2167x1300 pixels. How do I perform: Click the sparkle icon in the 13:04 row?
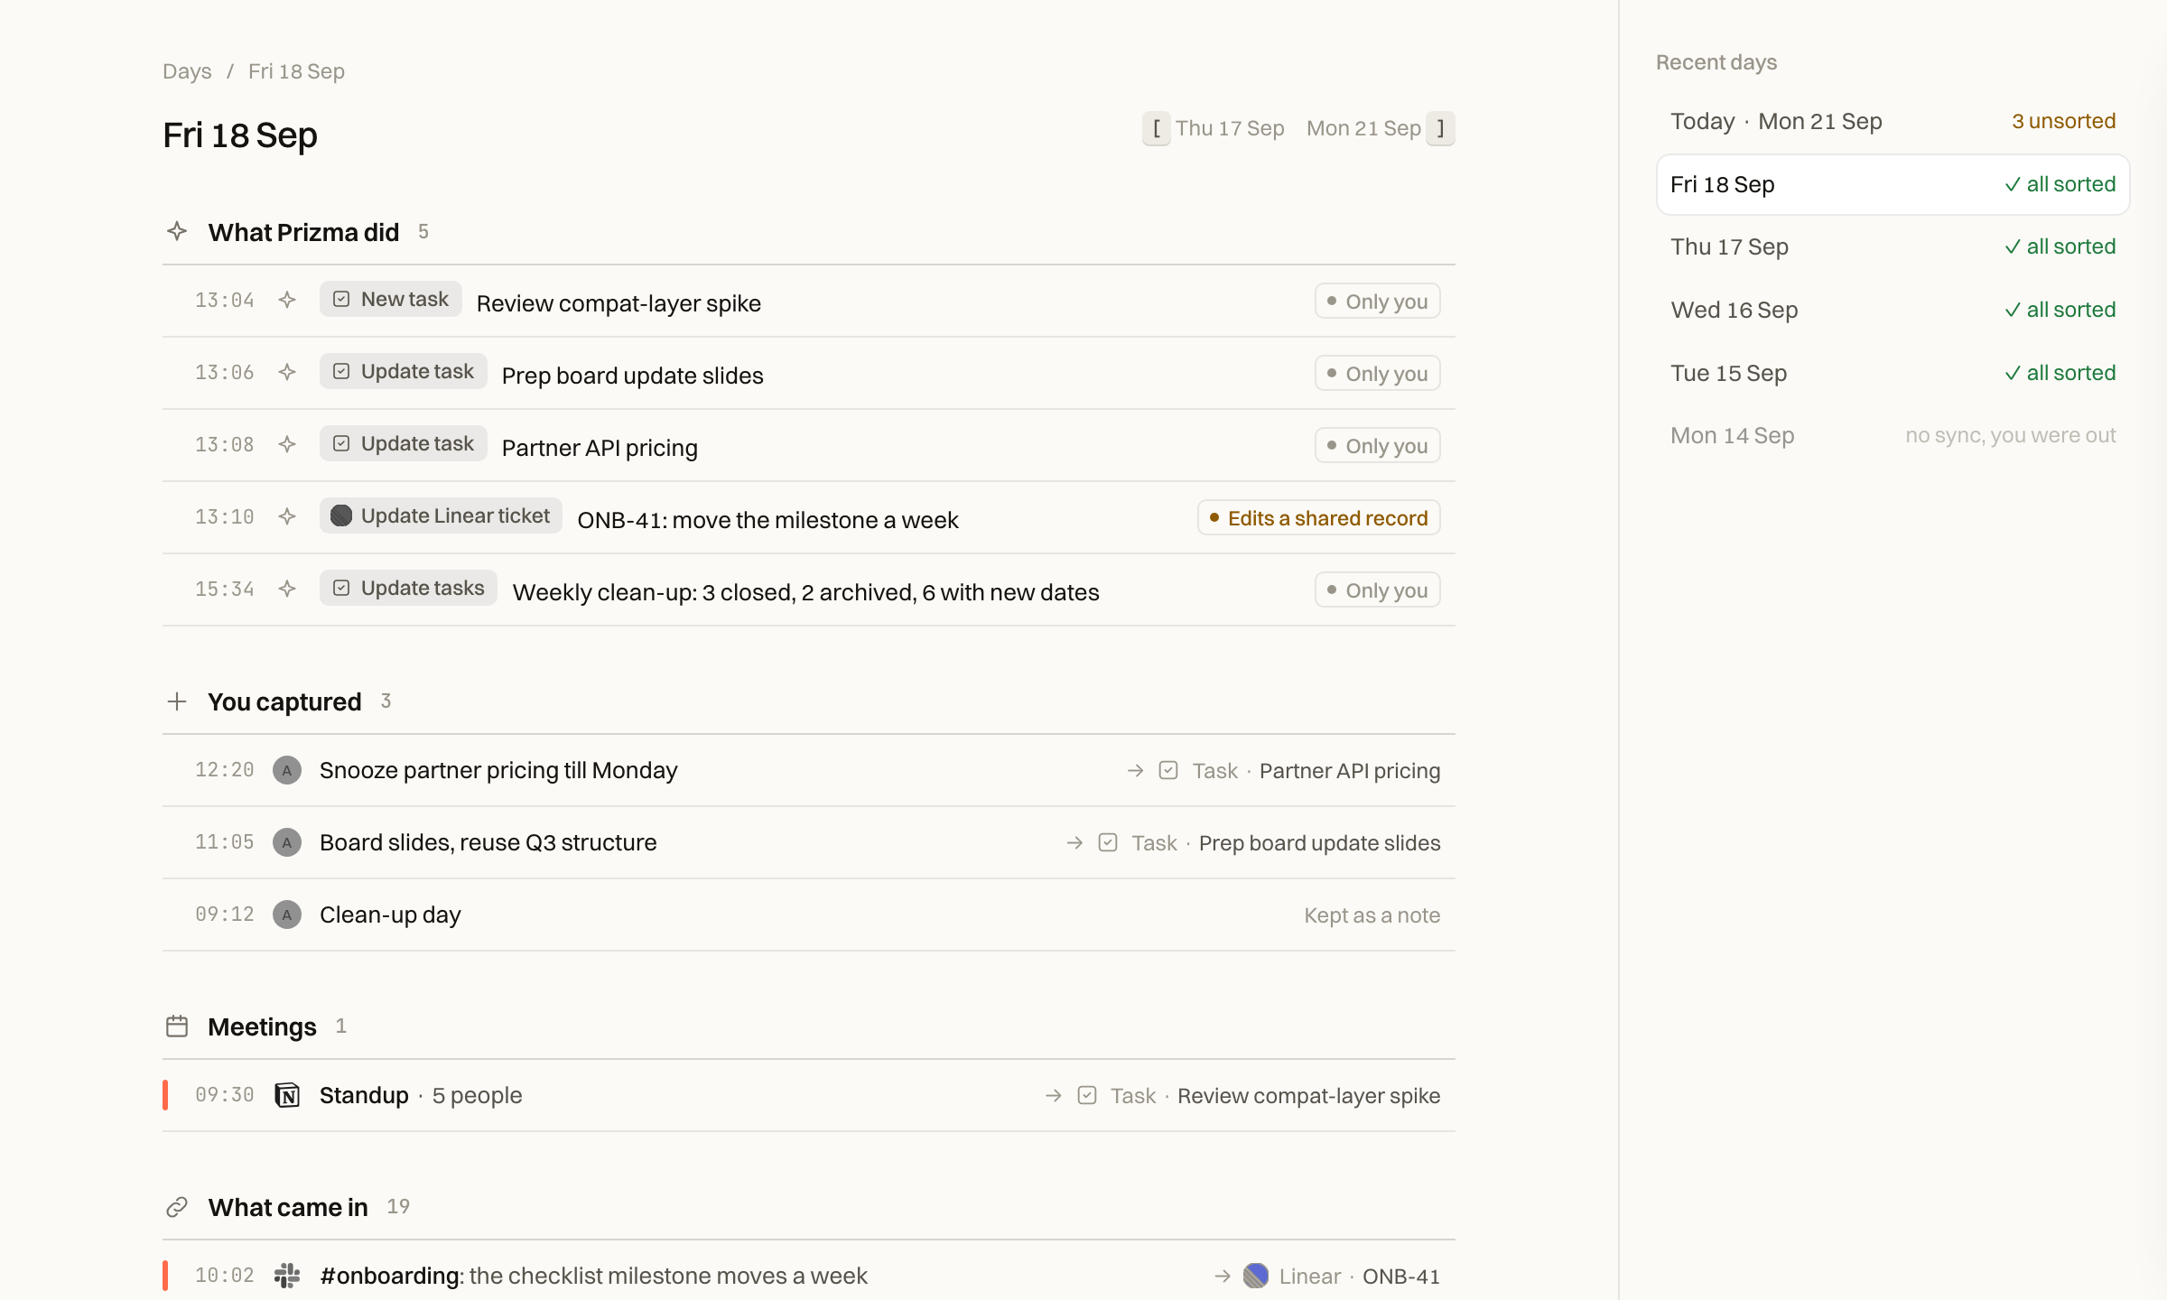[x=287, y=300]
